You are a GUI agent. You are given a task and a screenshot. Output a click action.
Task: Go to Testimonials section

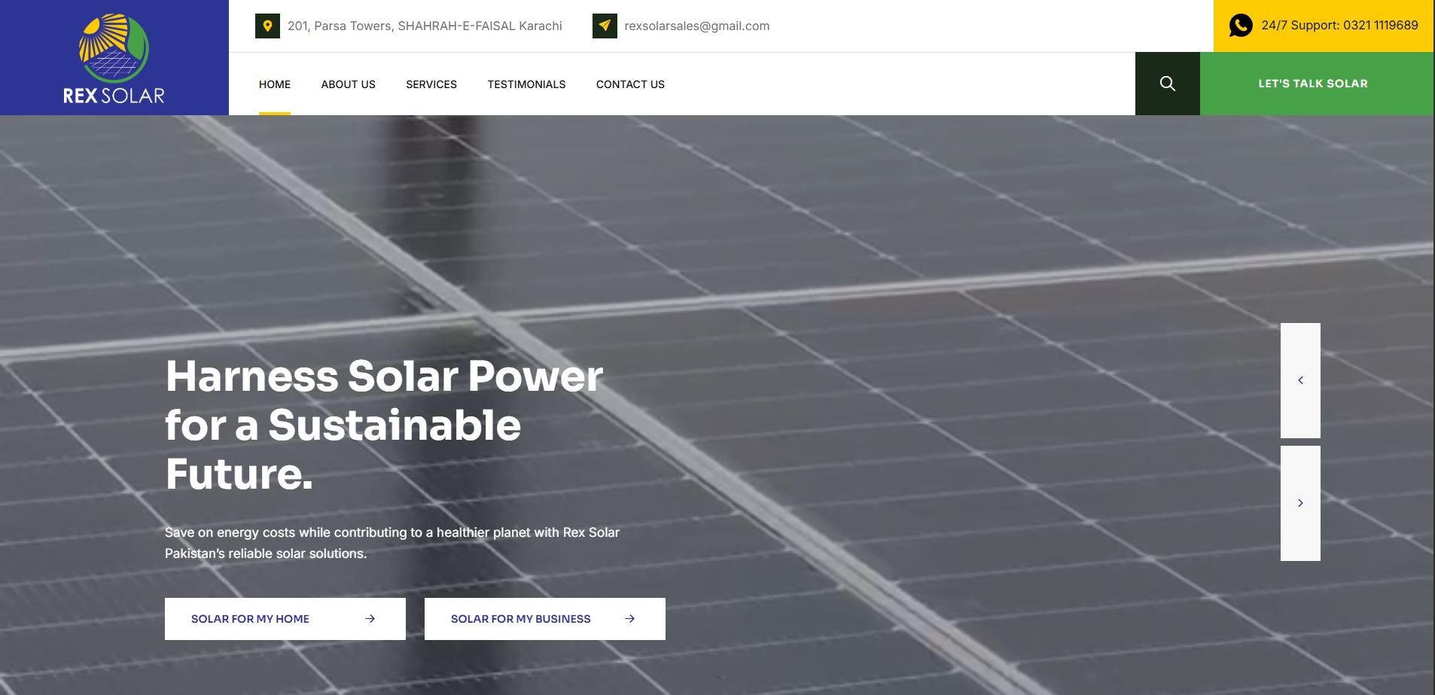[x=526, y=84]
